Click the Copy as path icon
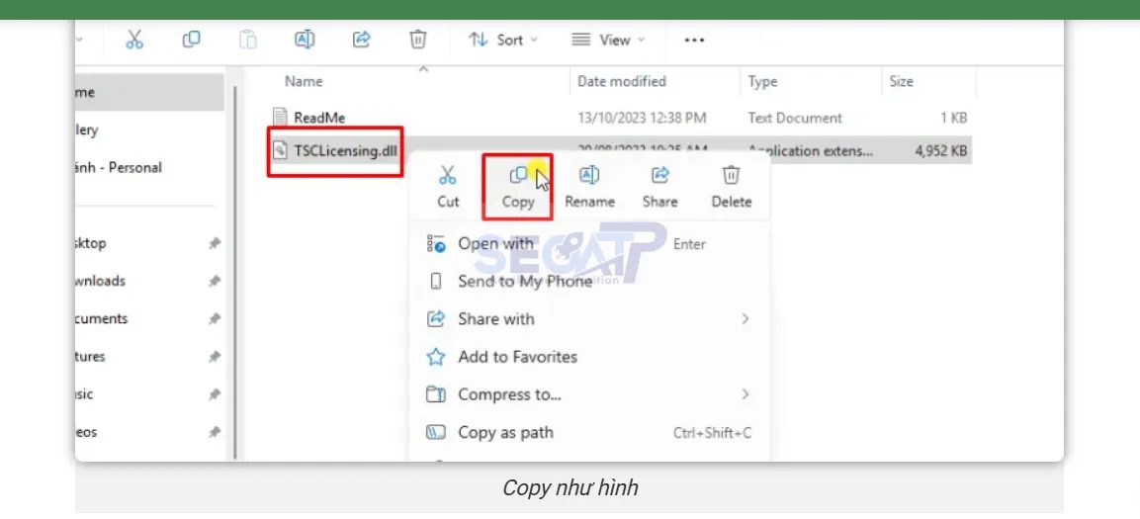 pyautogui.click(x=435, y=433)
